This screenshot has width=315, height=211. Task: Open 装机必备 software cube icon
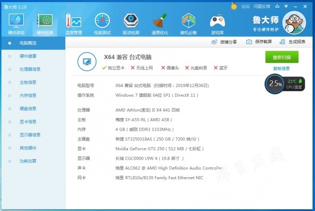[x=188, y=24]
